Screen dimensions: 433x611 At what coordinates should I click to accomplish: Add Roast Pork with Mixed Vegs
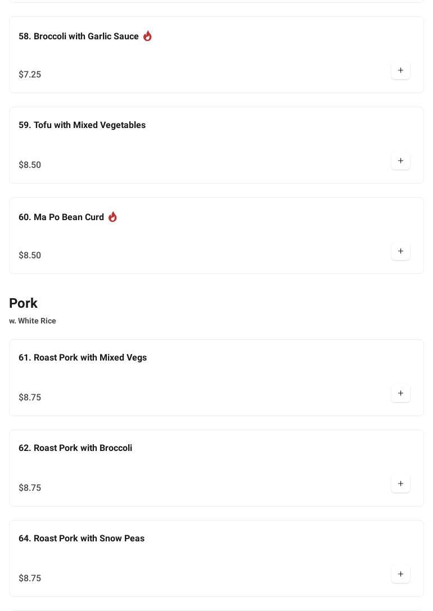(x=400, y=394)
